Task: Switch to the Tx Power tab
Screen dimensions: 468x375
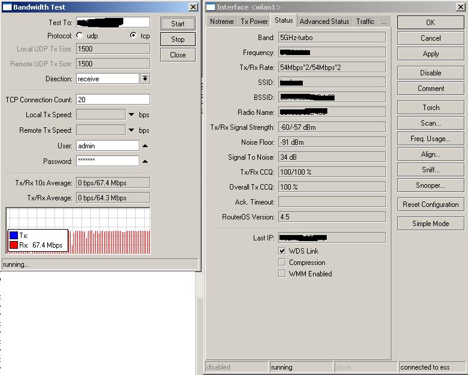Action: (x=254, y=22)
